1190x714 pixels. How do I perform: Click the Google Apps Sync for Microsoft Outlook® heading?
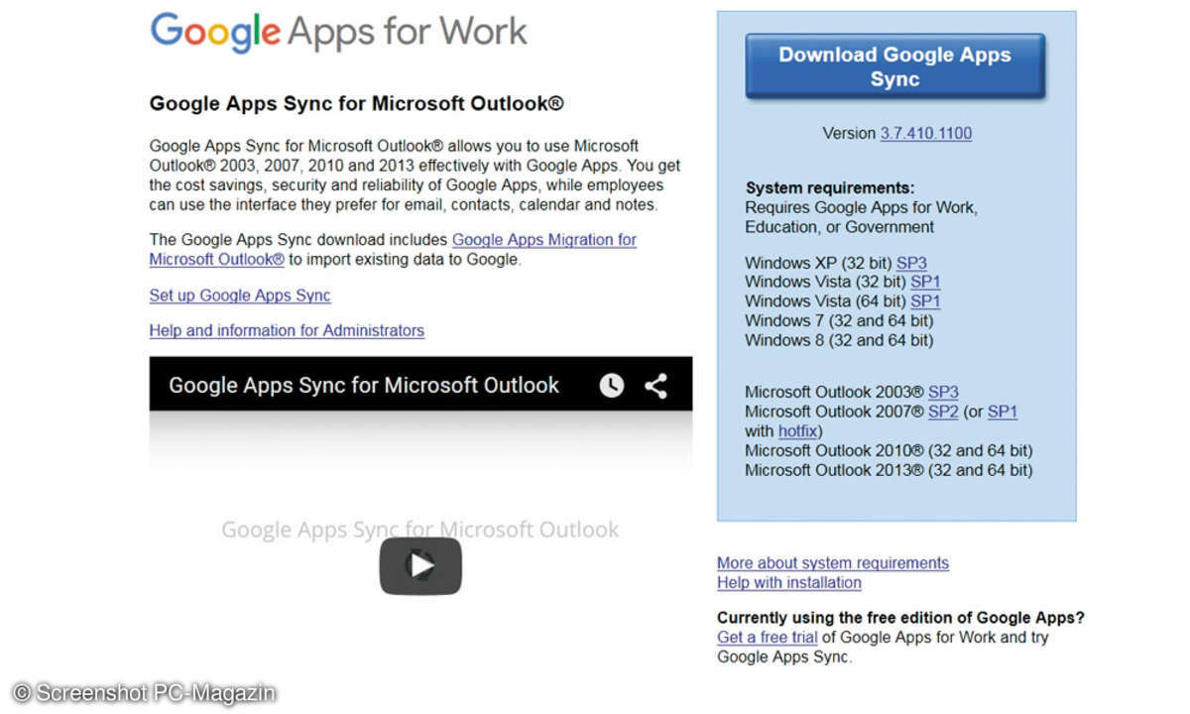pyautogui.click(x=357, y=103)
